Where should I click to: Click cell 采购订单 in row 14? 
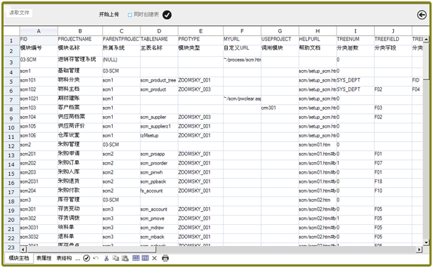click(80, 164)
